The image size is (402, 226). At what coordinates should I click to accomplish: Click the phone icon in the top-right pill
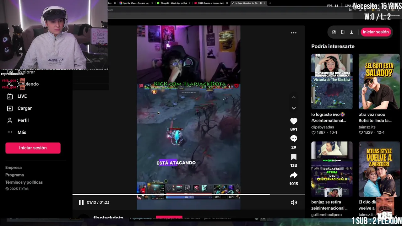[x=343, y=32]
